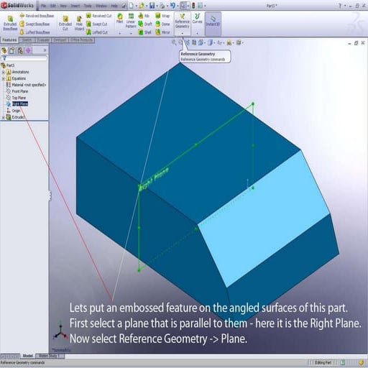Screen dimensions: 368x368
Task: Select Front Plane in the feature tree
Action: 17,91
